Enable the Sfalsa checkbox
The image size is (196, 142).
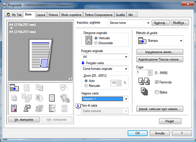157,92
